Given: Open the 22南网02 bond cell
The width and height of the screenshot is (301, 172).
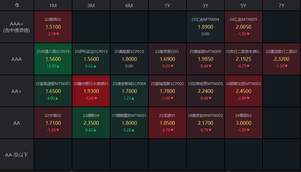Looking at the screenshot, I should [53, 27].
